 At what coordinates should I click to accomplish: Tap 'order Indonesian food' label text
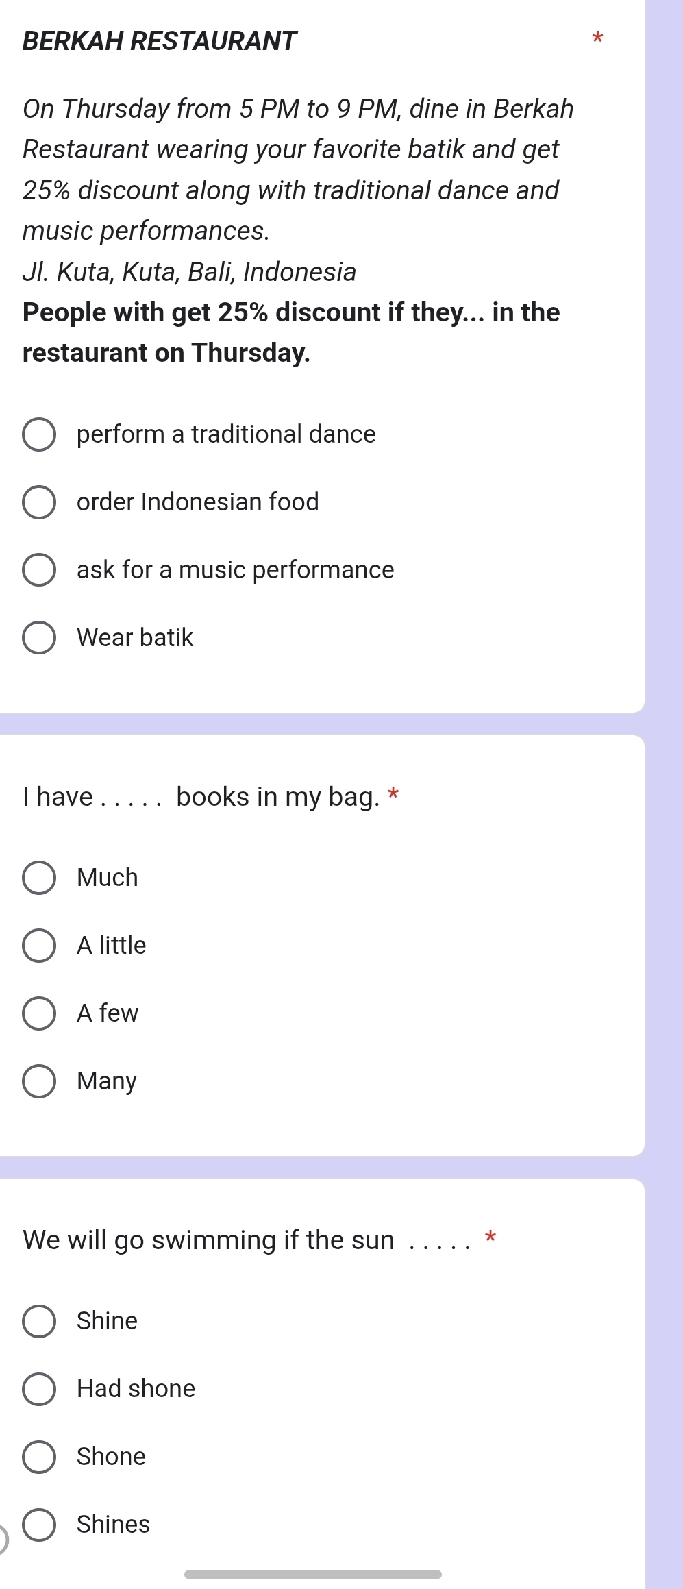[x=198, y=502]
